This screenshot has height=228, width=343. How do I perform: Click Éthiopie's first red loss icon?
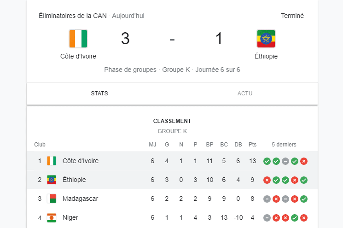click(x=267, y=180)
